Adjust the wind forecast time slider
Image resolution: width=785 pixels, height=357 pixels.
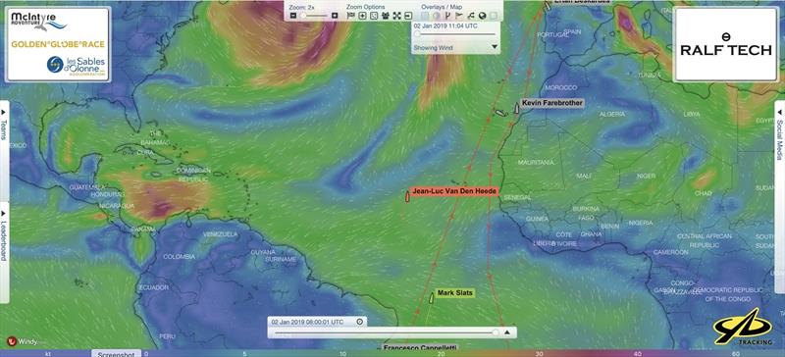click(x=455, y=34)
